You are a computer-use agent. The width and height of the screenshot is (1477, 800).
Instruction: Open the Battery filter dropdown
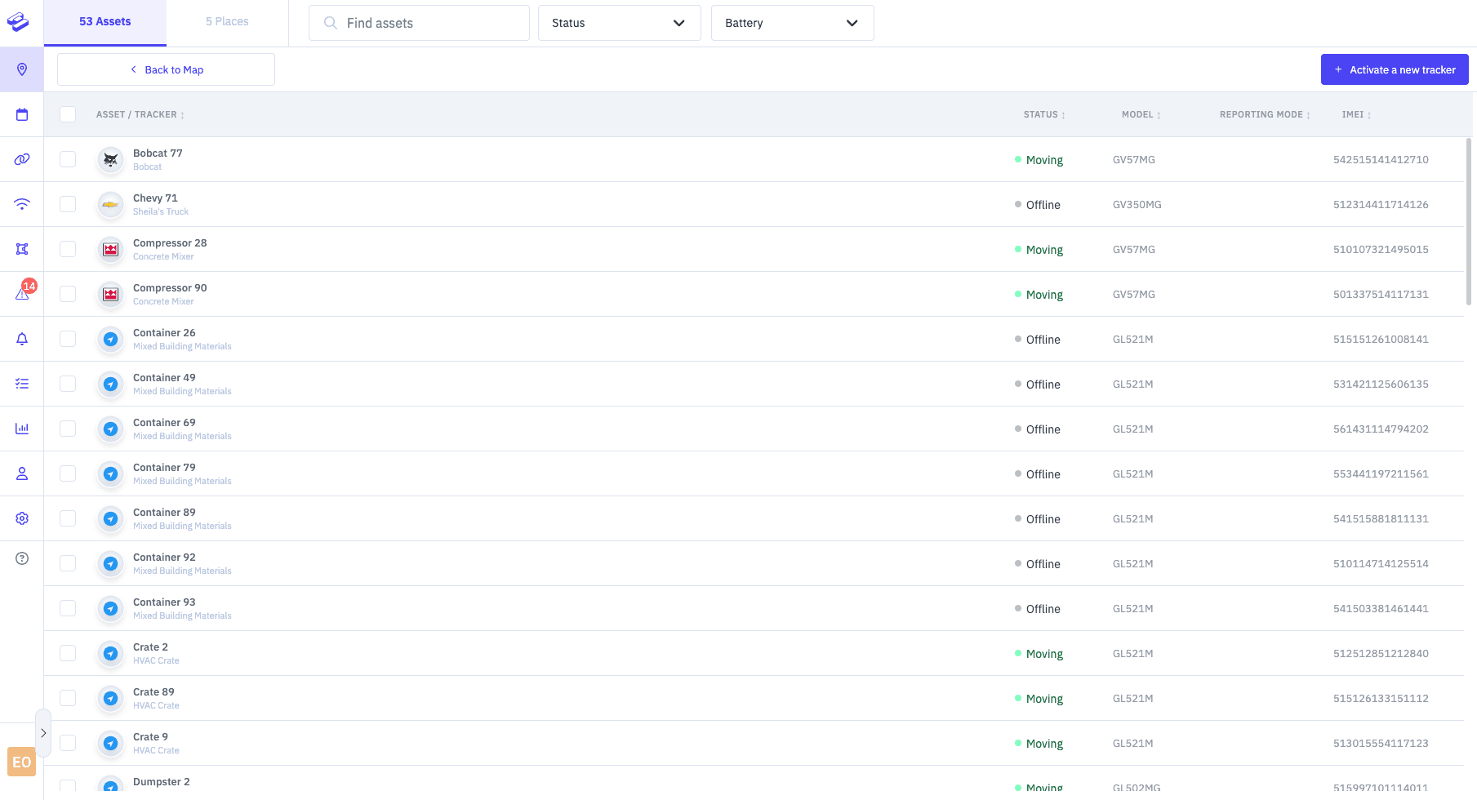(792, 23)
